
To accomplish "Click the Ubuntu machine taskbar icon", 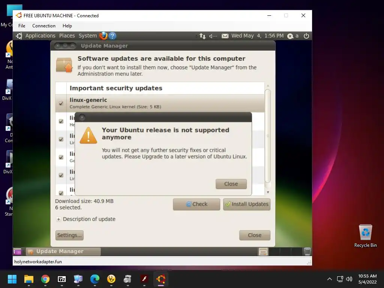I will (x=161, y=279).
